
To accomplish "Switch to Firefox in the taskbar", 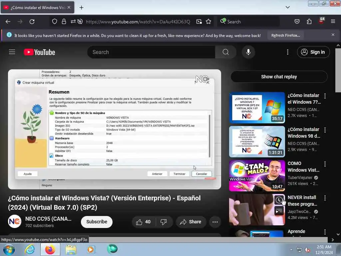I will click(x=50, y=249).
